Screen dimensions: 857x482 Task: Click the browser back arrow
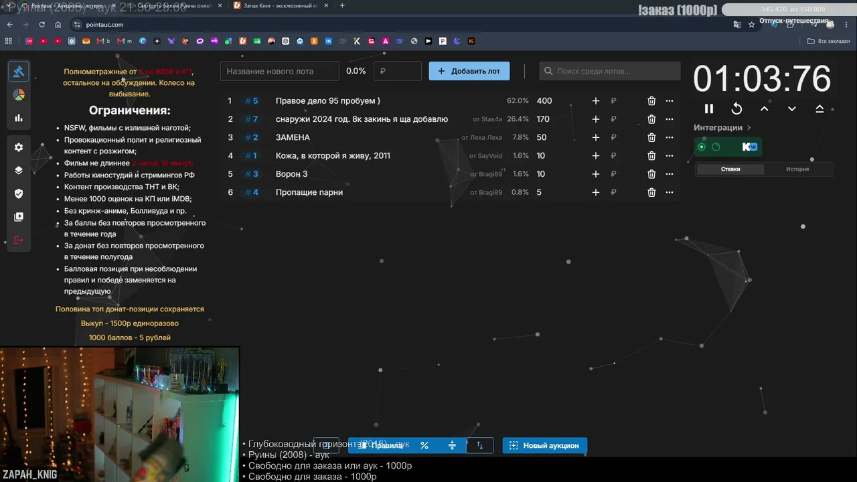tap(10, 25)
